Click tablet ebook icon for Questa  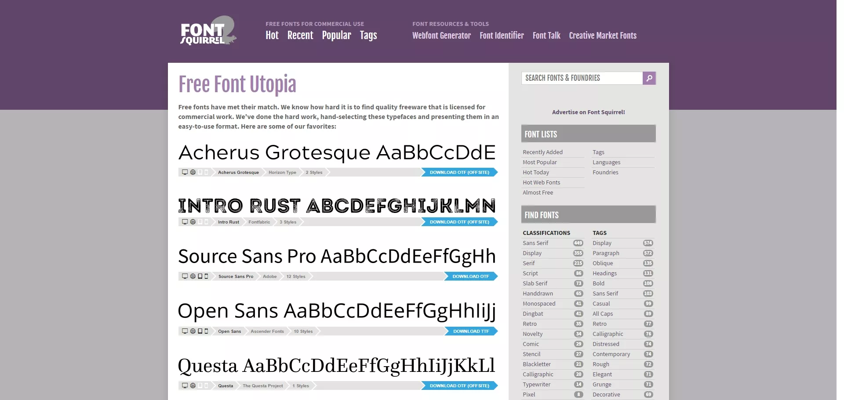tap(200, 386)
